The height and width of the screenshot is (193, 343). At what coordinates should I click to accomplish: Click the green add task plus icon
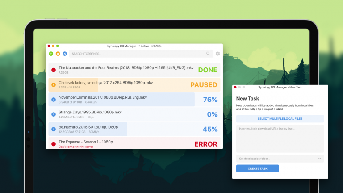pos(51,54)
